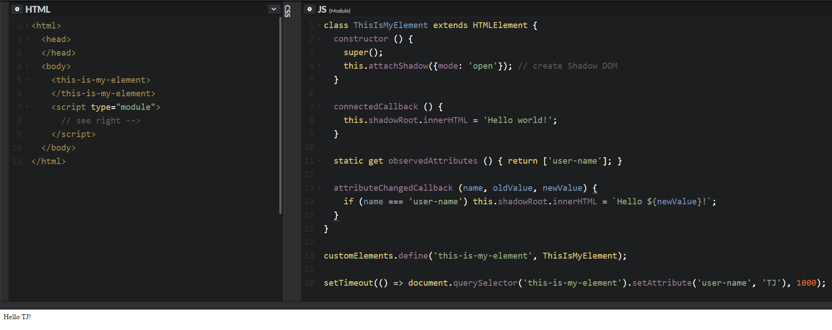Click the 1000 timeout value
This screenshot has width=832, height=330.
tap(806, 283)
